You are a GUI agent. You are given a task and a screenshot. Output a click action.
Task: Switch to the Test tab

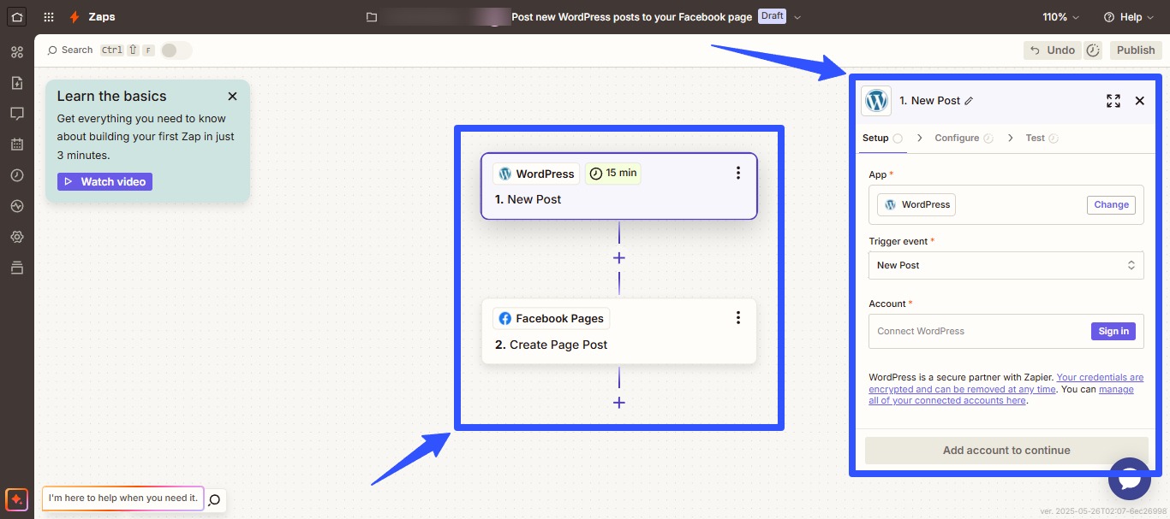tap(1035, 138)
